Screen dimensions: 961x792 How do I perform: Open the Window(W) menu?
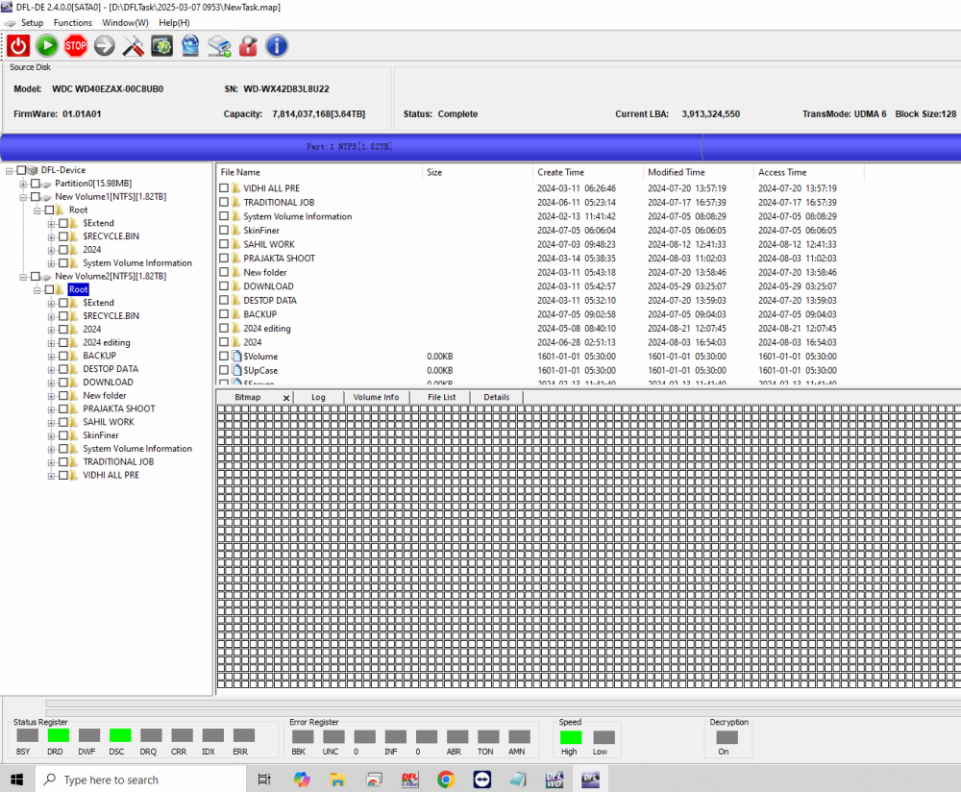[125, 23]
